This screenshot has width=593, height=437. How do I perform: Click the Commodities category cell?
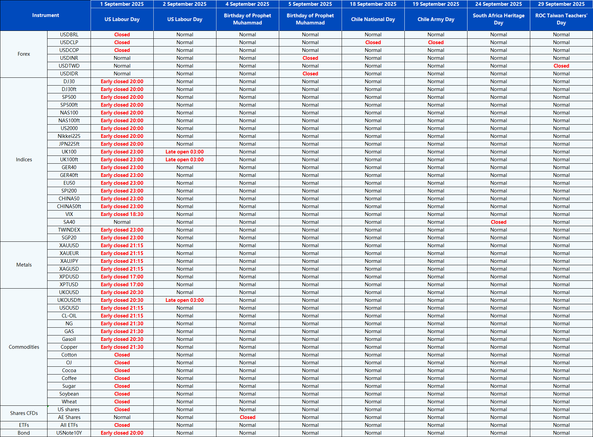click(x=24, y=347)
